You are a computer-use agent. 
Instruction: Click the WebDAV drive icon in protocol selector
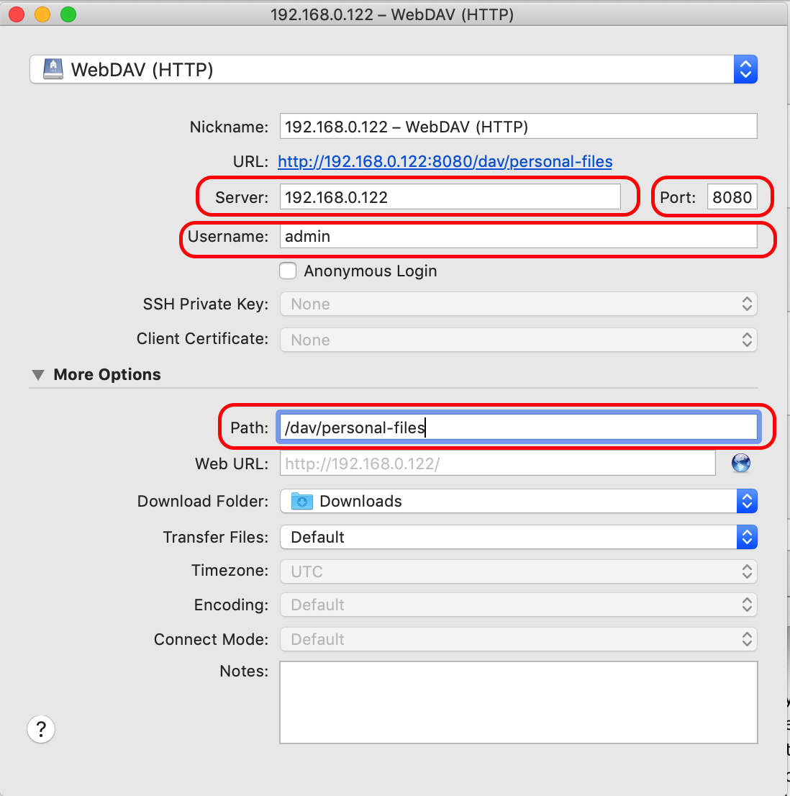point(53,69)
